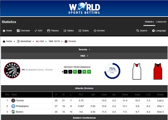Click the recent performance back arrow
This screenshot has height=120, width=168.
[62, 72]
